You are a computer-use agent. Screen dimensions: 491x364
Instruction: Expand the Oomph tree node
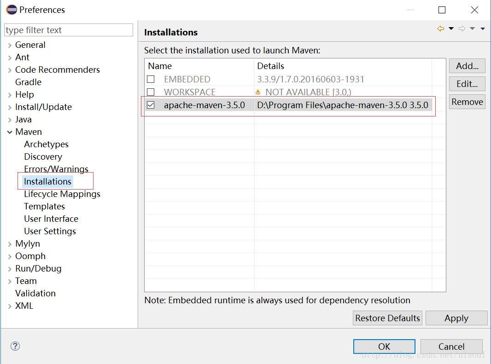(10, 256)
